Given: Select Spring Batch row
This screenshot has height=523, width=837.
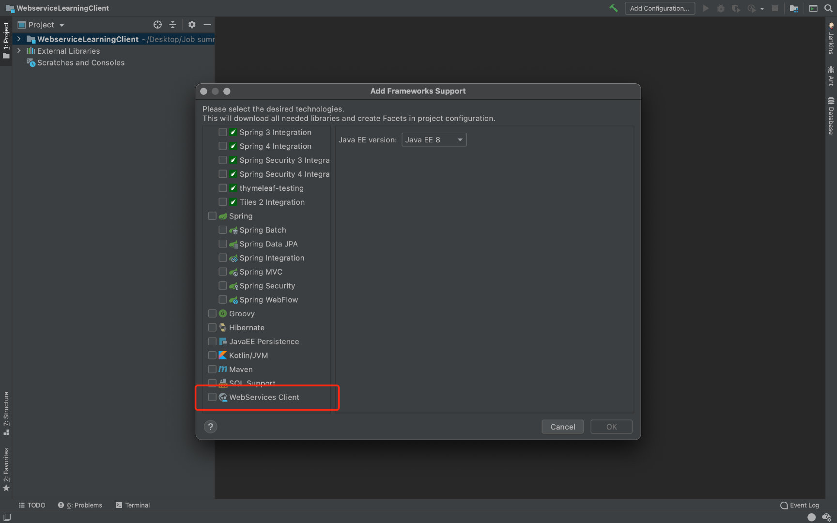Looking at the screenshot, I should click(266, 230).
